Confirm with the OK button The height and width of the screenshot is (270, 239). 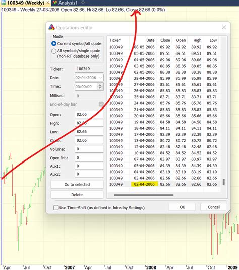pos(182,207)
